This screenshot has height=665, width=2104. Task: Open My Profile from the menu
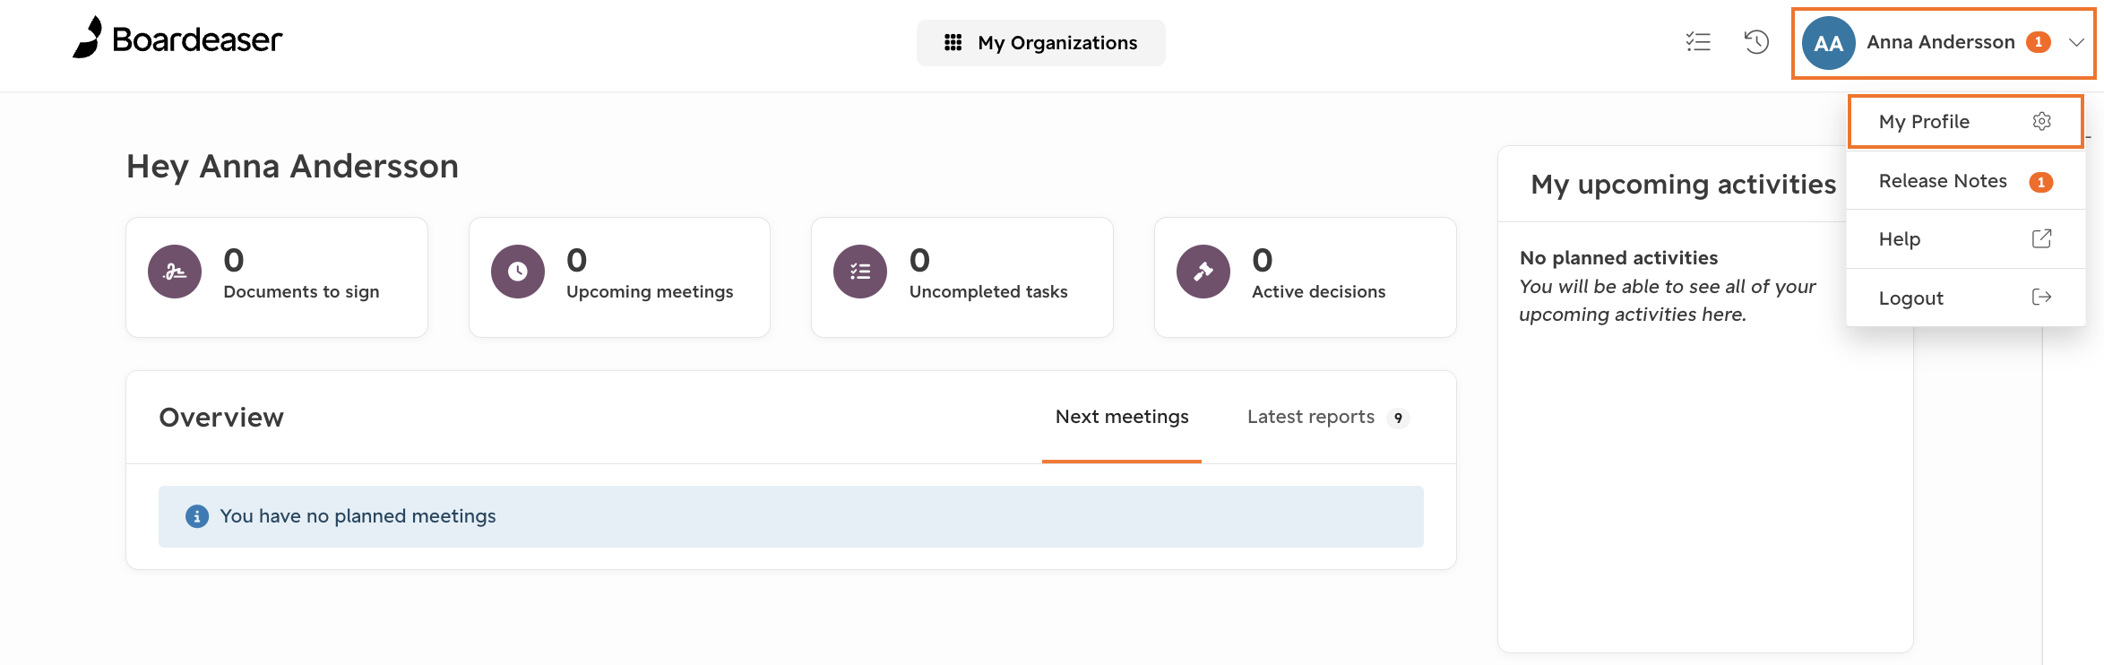point(1965,121)
